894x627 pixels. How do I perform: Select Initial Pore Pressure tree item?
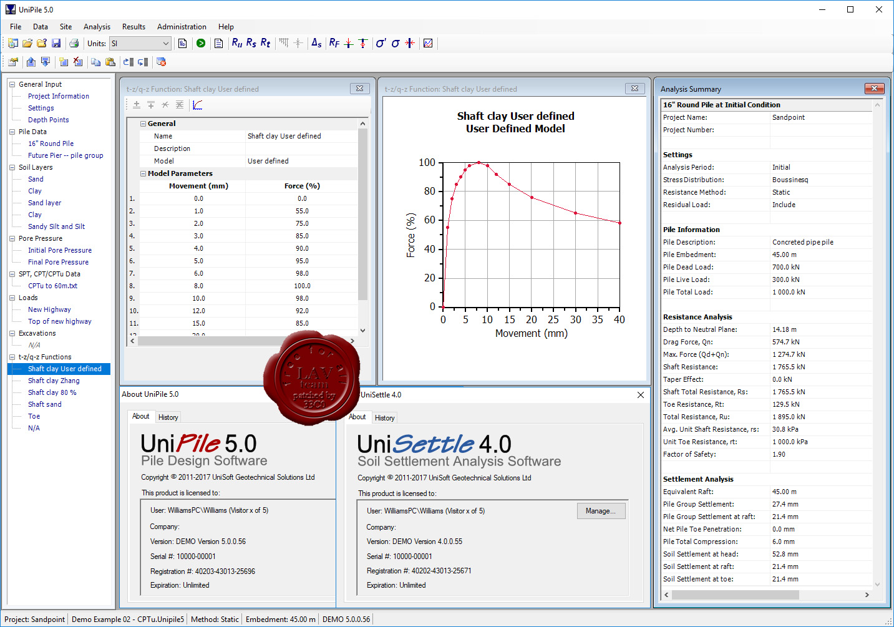click(x=60, y=250)
